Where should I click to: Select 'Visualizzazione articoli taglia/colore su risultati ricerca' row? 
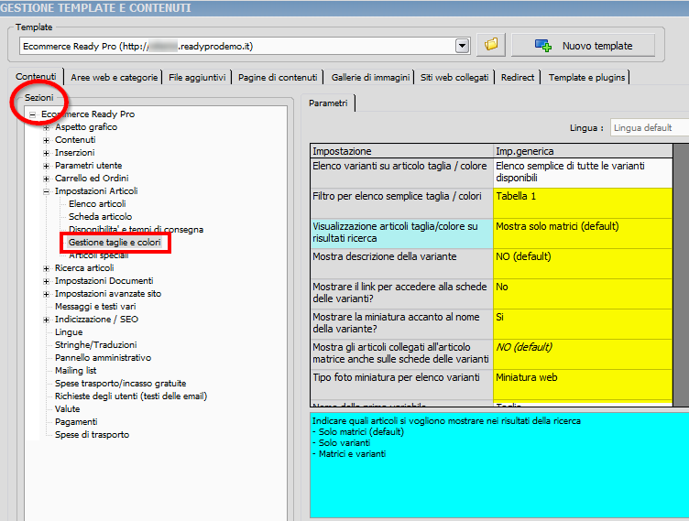coord(401,233)
